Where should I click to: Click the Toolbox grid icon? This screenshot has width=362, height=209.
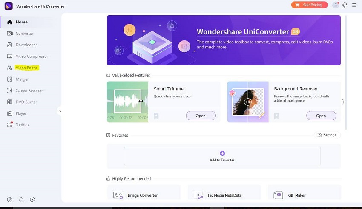[10, 124]
